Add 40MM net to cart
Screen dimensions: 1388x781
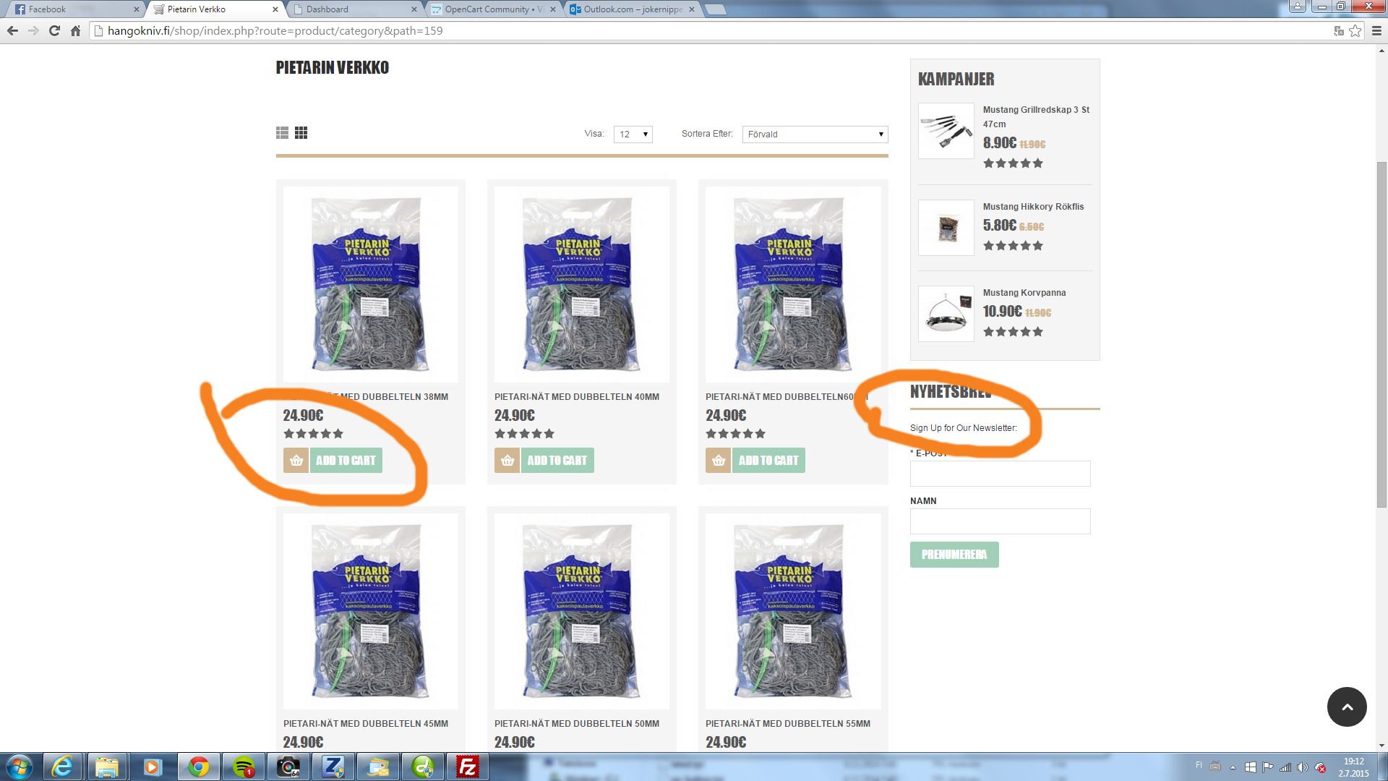point(557,461)
